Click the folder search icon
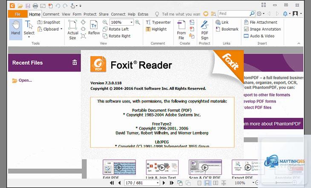This screenshot has height=188, width=311. pos(213,14)
